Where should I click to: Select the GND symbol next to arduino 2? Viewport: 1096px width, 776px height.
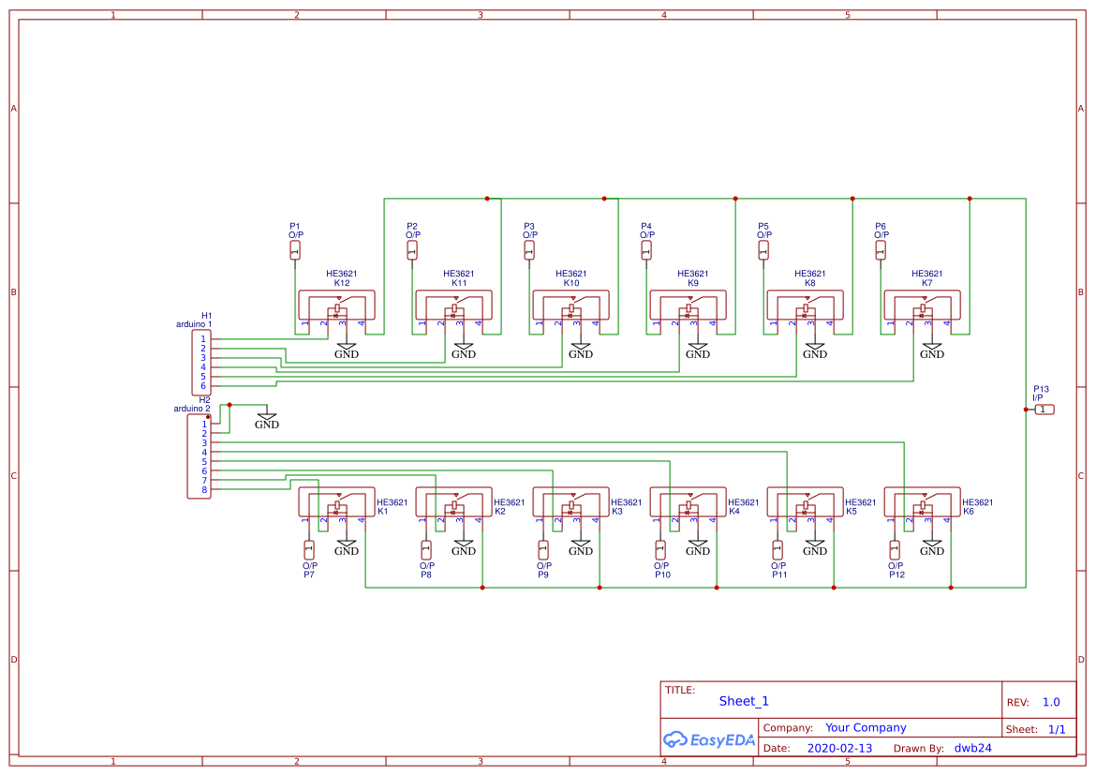click(267, 420)
